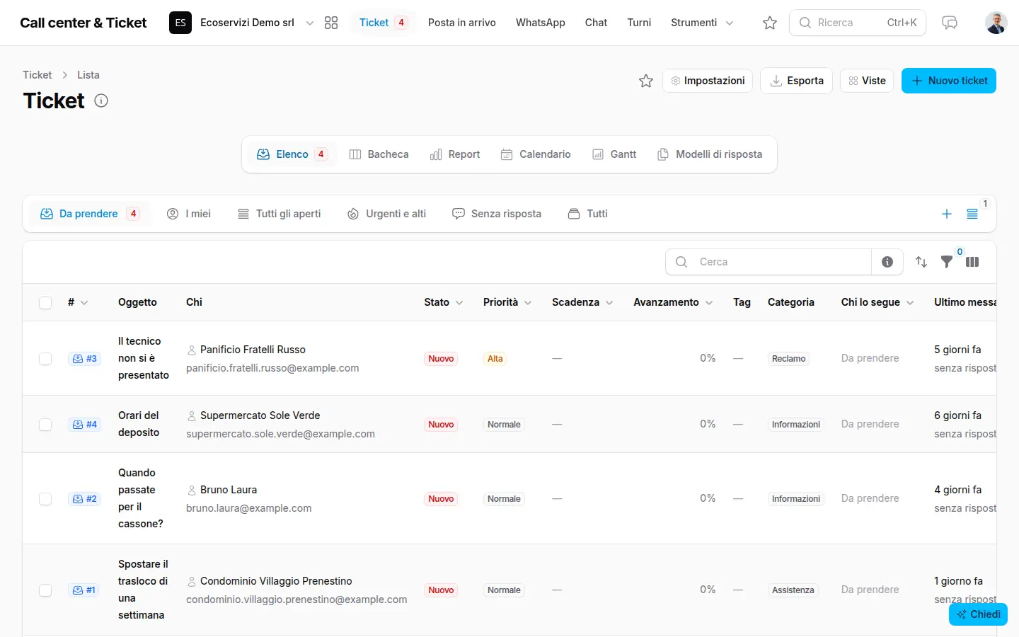Open the Chi lo segue column dropdown

910,303
